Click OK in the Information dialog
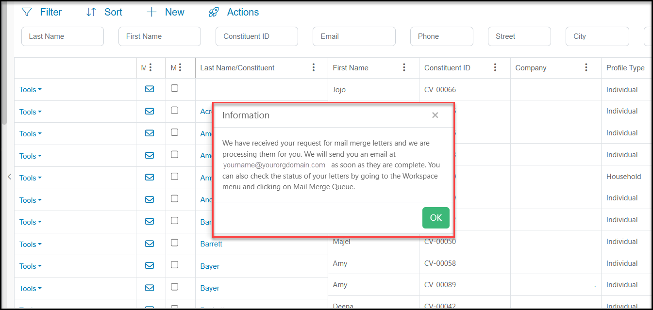This screenshot has width=653, height=310. point(436,218)
